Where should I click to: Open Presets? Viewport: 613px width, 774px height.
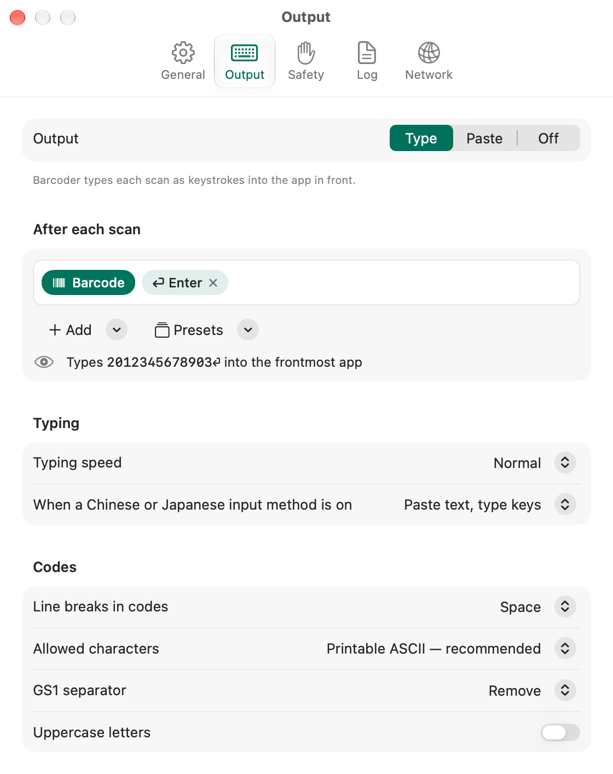click(189, 330)
